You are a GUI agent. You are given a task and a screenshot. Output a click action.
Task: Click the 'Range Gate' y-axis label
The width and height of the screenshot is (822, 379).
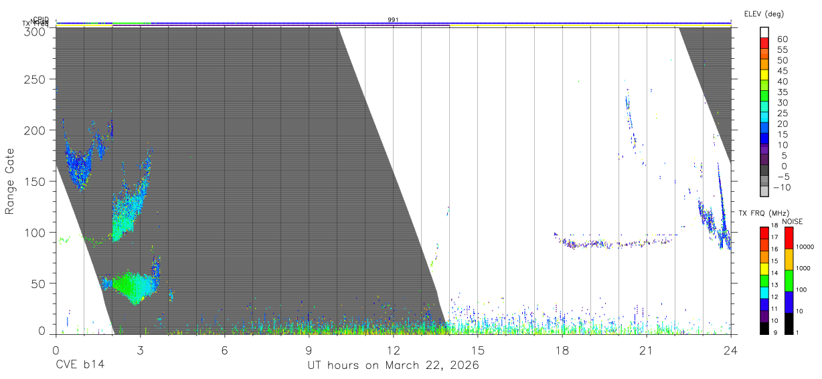(x=10, y=180)
